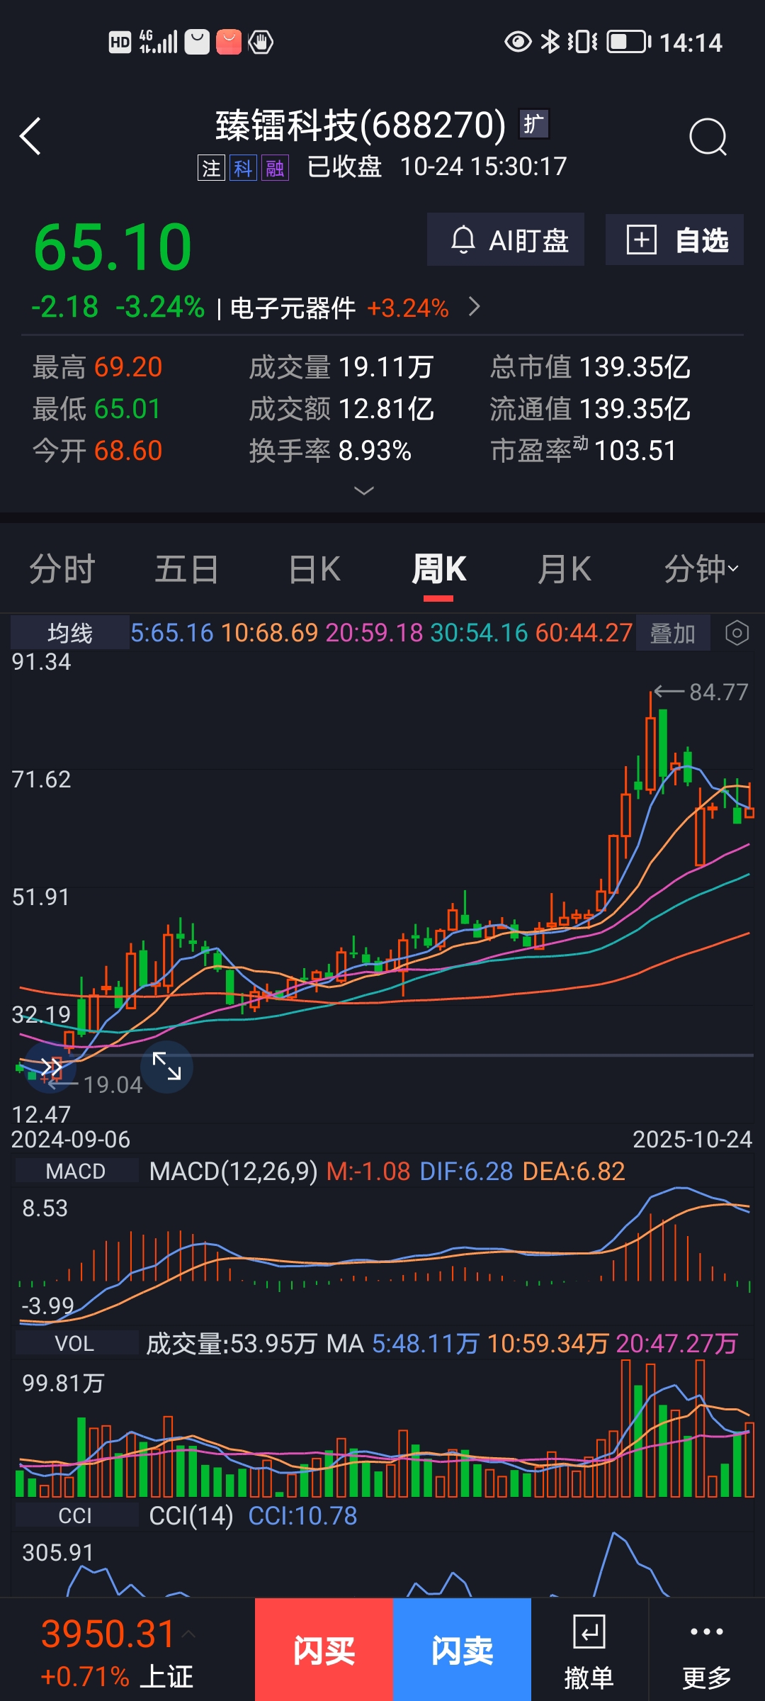765x1701 pixels.
Task: Tap 流通值 139.35亿 value
Action: click(635, 409)
